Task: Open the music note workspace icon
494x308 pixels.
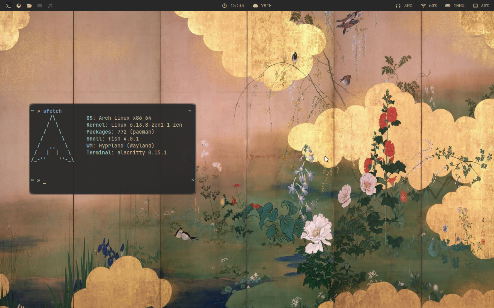Action: point(50,6)
